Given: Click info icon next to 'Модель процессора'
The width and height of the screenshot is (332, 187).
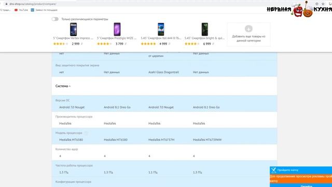Looking at the screenshot, I should 86,133.
